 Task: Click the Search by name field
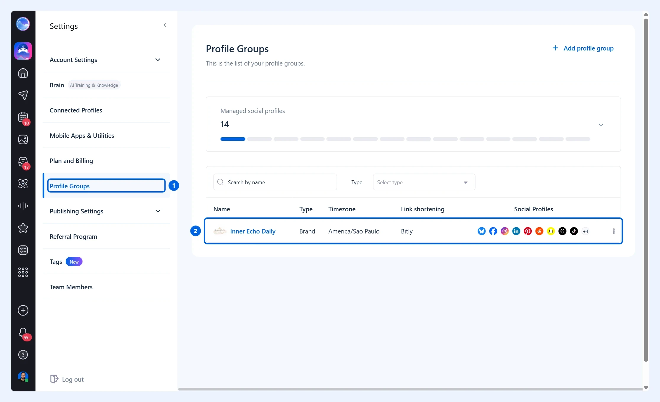[275, 182]
